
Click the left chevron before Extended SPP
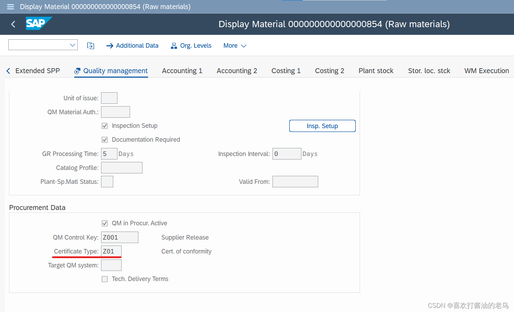click(8, 70)
